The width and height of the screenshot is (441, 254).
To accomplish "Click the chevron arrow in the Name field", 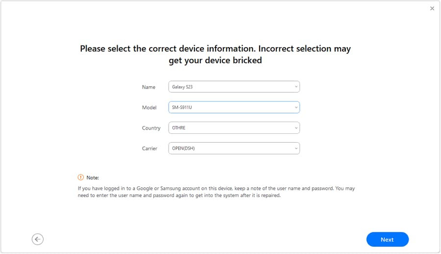I will (x=296, y=87).
